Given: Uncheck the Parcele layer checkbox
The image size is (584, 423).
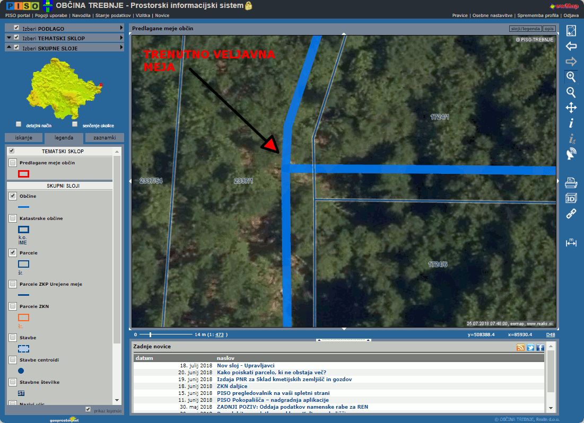Looking at the screenshot, I should pos(13,253).
